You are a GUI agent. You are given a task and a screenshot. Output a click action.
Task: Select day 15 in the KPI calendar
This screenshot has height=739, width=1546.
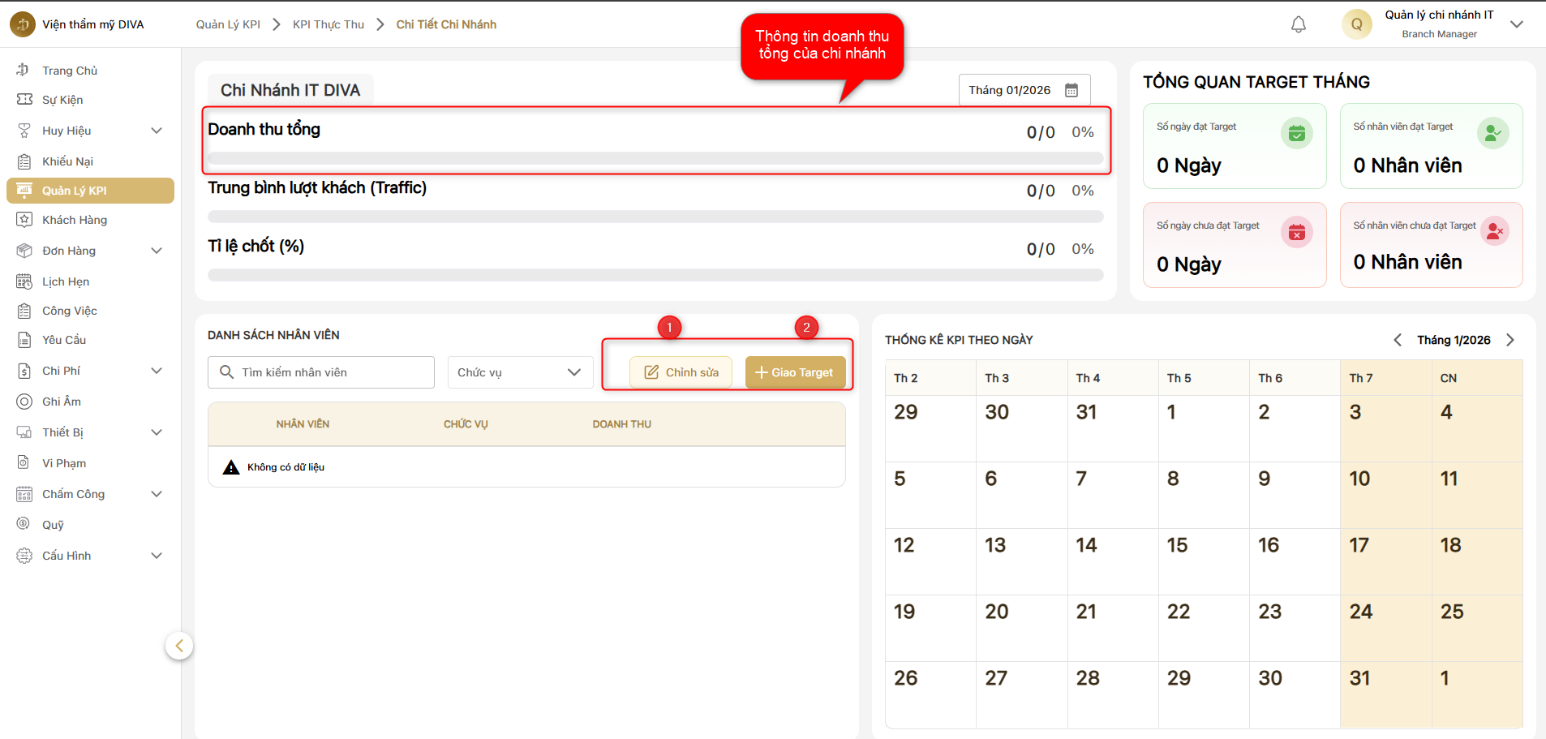tap(1178, 545)
